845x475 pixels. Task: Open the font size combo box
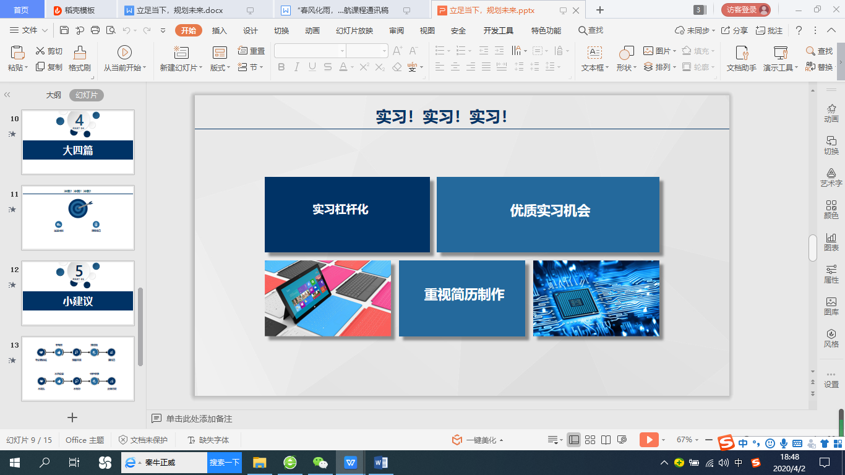pos(367,51)
